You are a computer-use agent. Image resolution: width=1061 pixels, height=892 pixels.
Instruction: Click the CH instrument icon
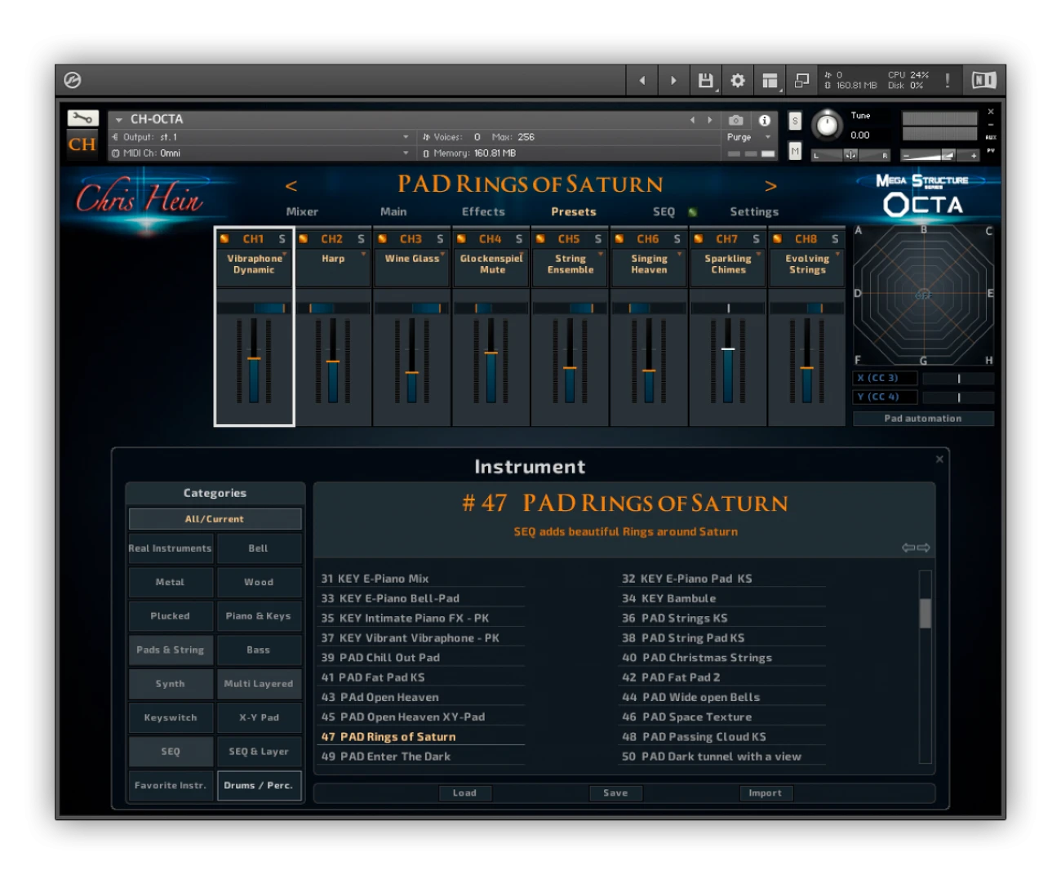coord(82,144)
